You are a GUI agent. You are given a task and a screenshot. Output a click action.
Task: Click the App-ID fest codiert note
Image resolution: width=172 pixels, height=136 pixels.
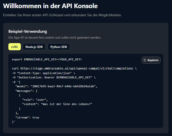55,38
